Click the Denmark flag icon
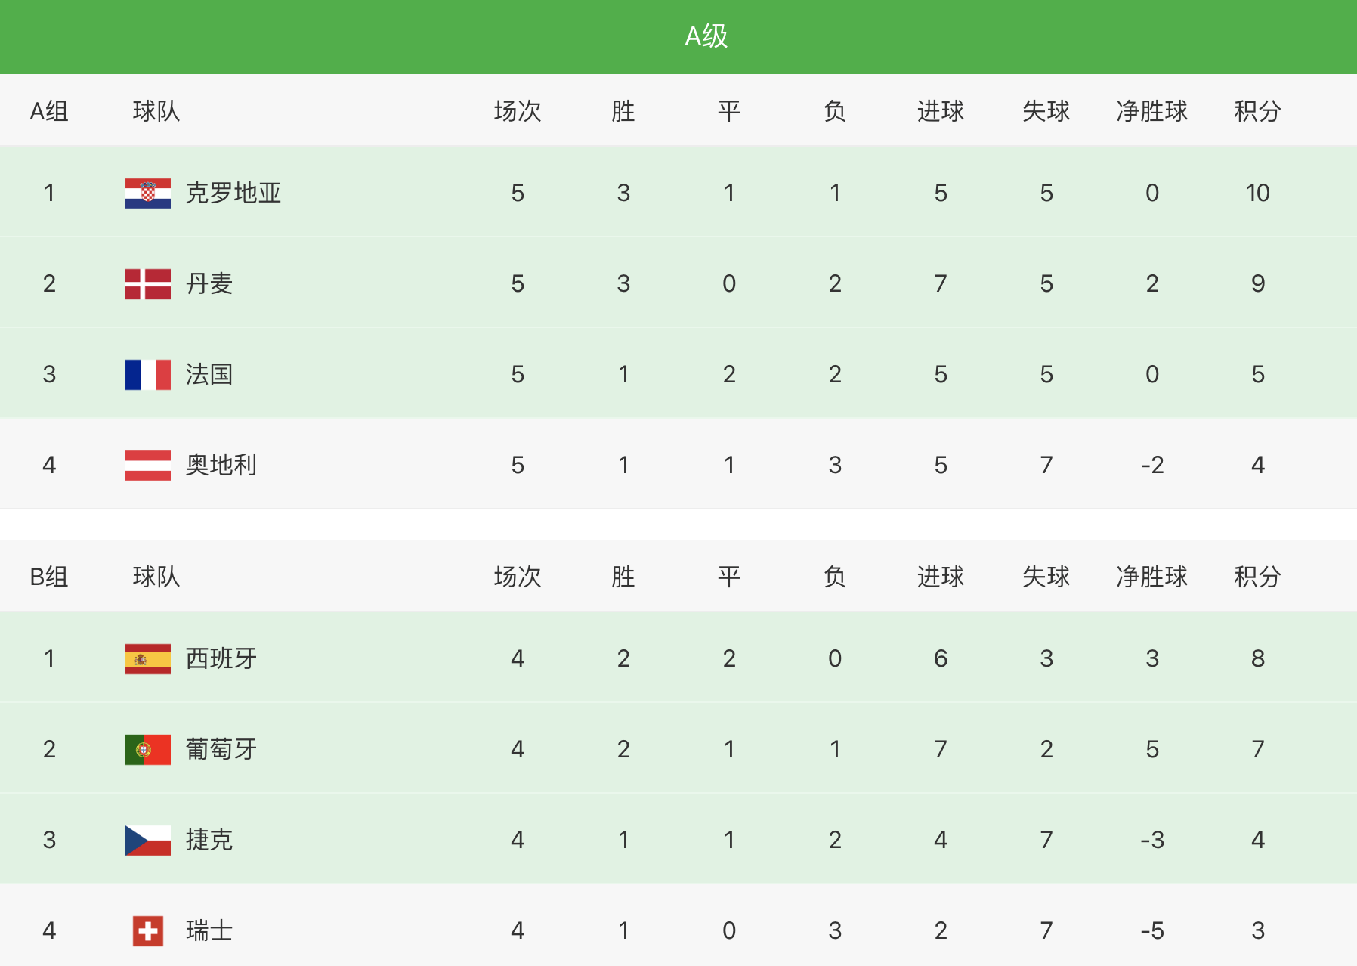This screenshot has height=966, width=1357. pyautogui.click(x=147, y=284)
